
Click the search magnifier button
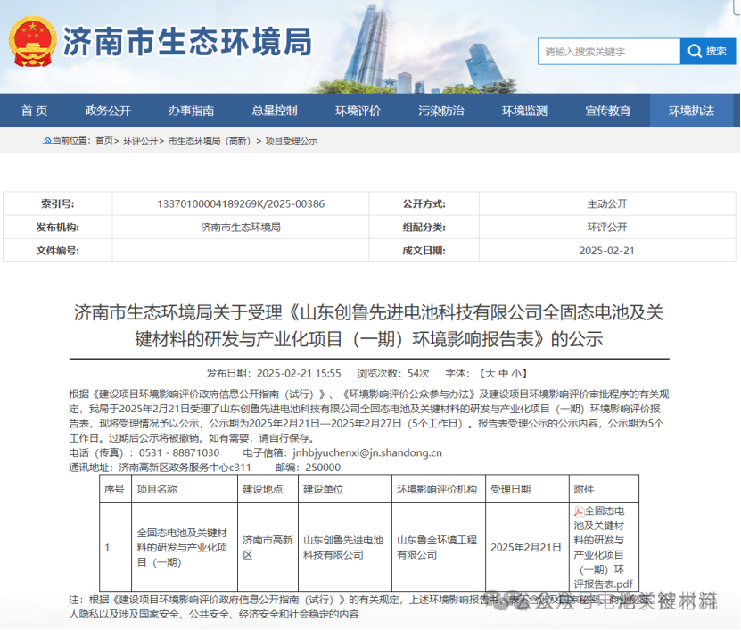point(707,51)
